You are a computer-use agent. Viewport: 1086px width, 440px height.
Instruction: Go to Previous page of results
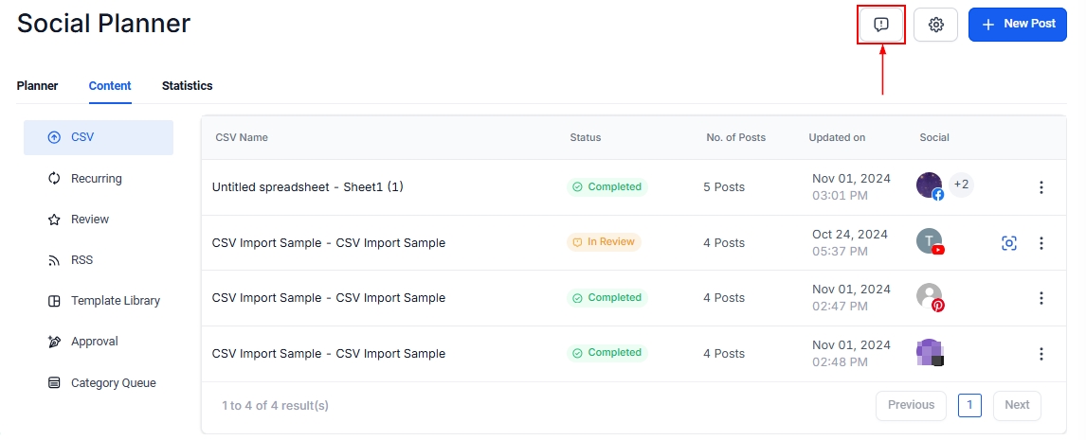[911, 405]
